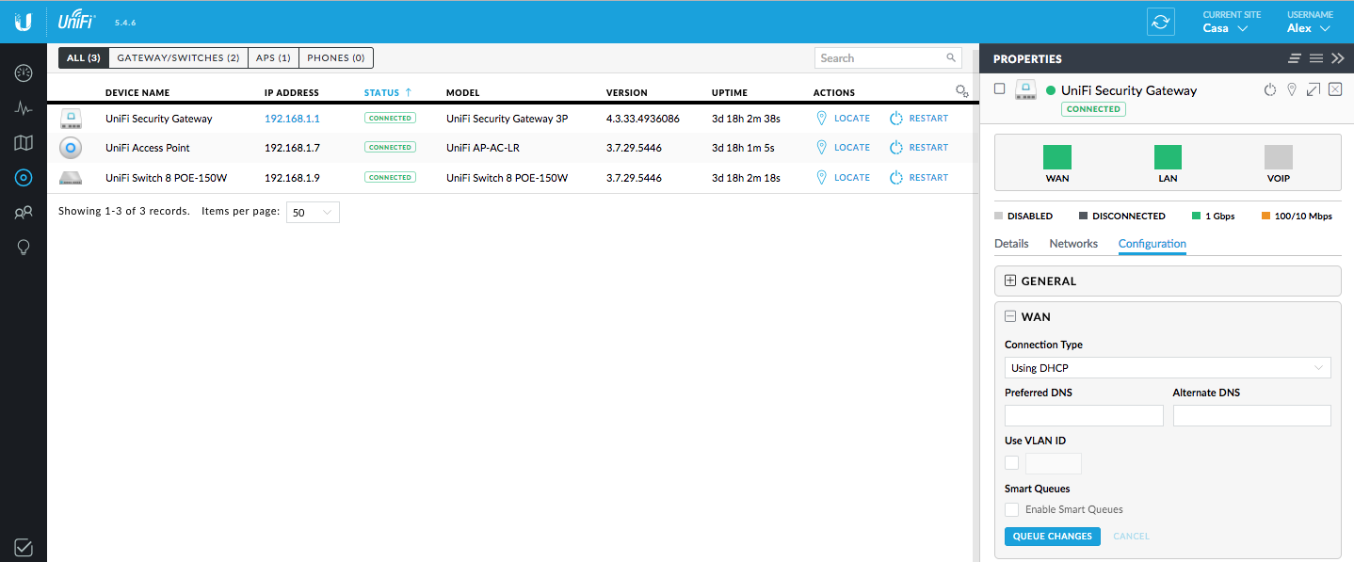
Task: Click the VOIP port gray square
Action: pos(1279,157)
